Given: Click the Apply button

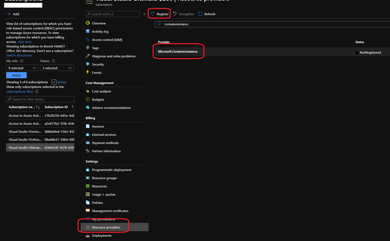Looking at the screenshot, I should click(16, 75).
